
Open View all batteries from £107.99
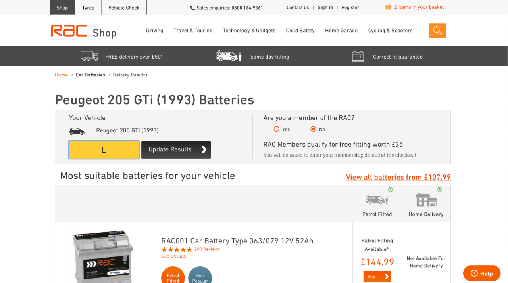point(398,177)
